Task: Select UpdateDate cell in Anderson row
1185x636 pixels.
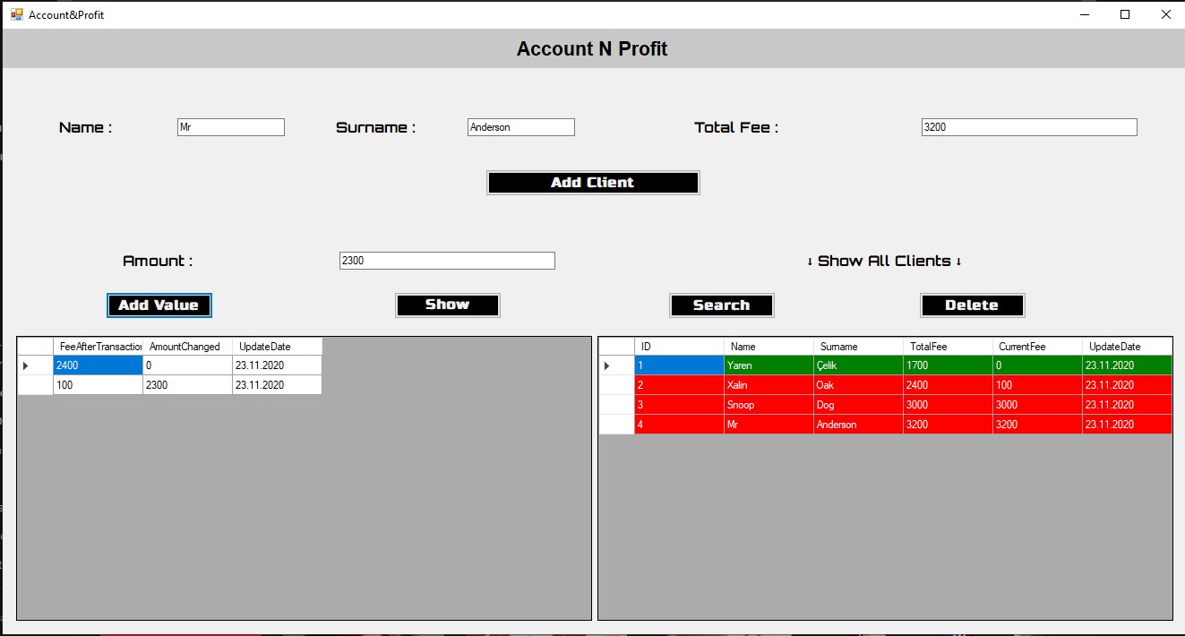Action: pyautogui.click(x=1127, y=425)
